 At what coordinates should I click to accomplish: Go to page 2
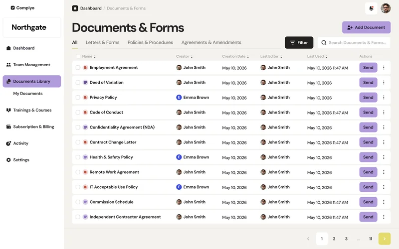(334, 239)
